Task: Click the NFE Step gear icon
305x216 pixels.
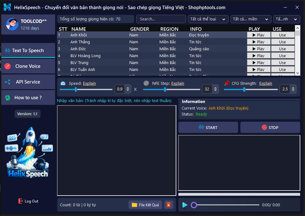Action: [x=146, y=83]
